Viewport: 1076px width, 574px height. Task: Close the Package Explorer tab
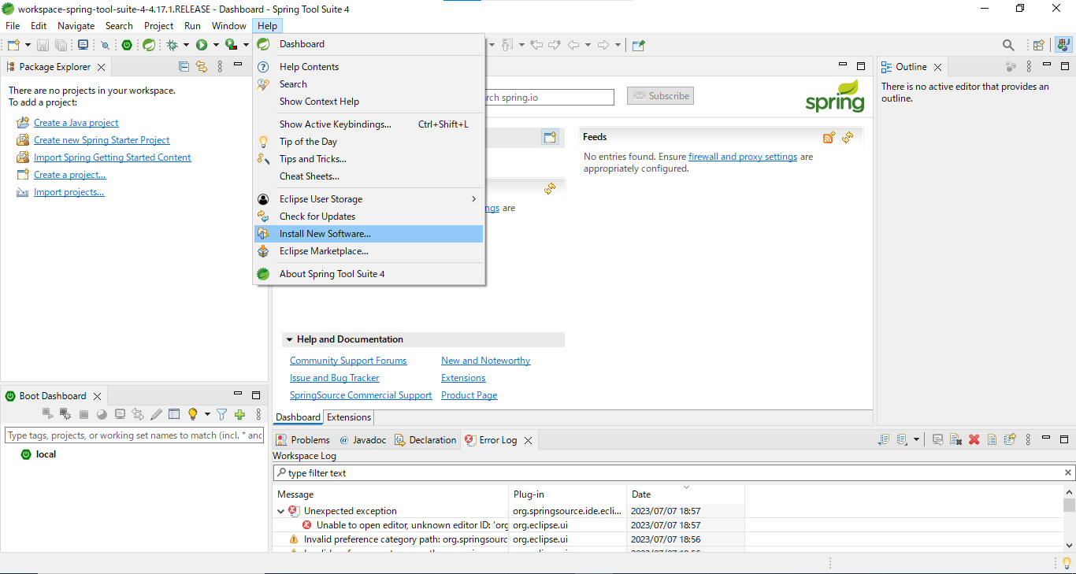tap(101, 67)
